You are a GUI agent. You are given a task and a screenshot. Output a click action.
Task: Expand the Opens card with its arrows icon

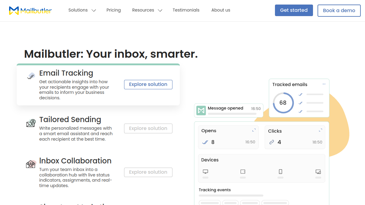(254, 130)
